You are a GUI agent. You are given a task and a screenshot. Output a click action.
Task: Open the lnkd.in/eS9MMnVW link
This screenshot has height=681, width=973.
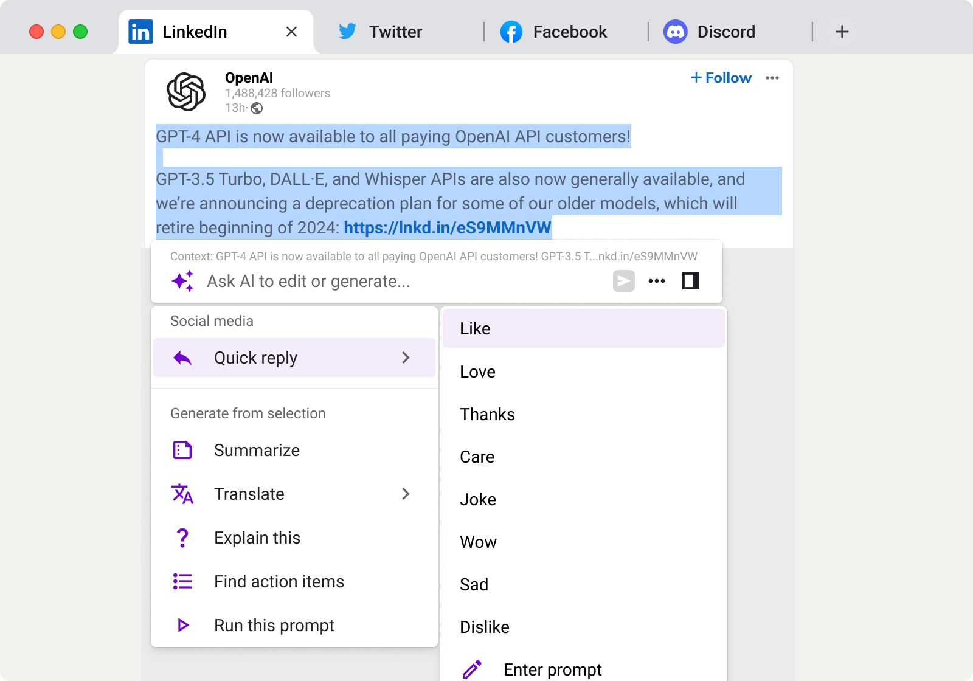[448, 227]
